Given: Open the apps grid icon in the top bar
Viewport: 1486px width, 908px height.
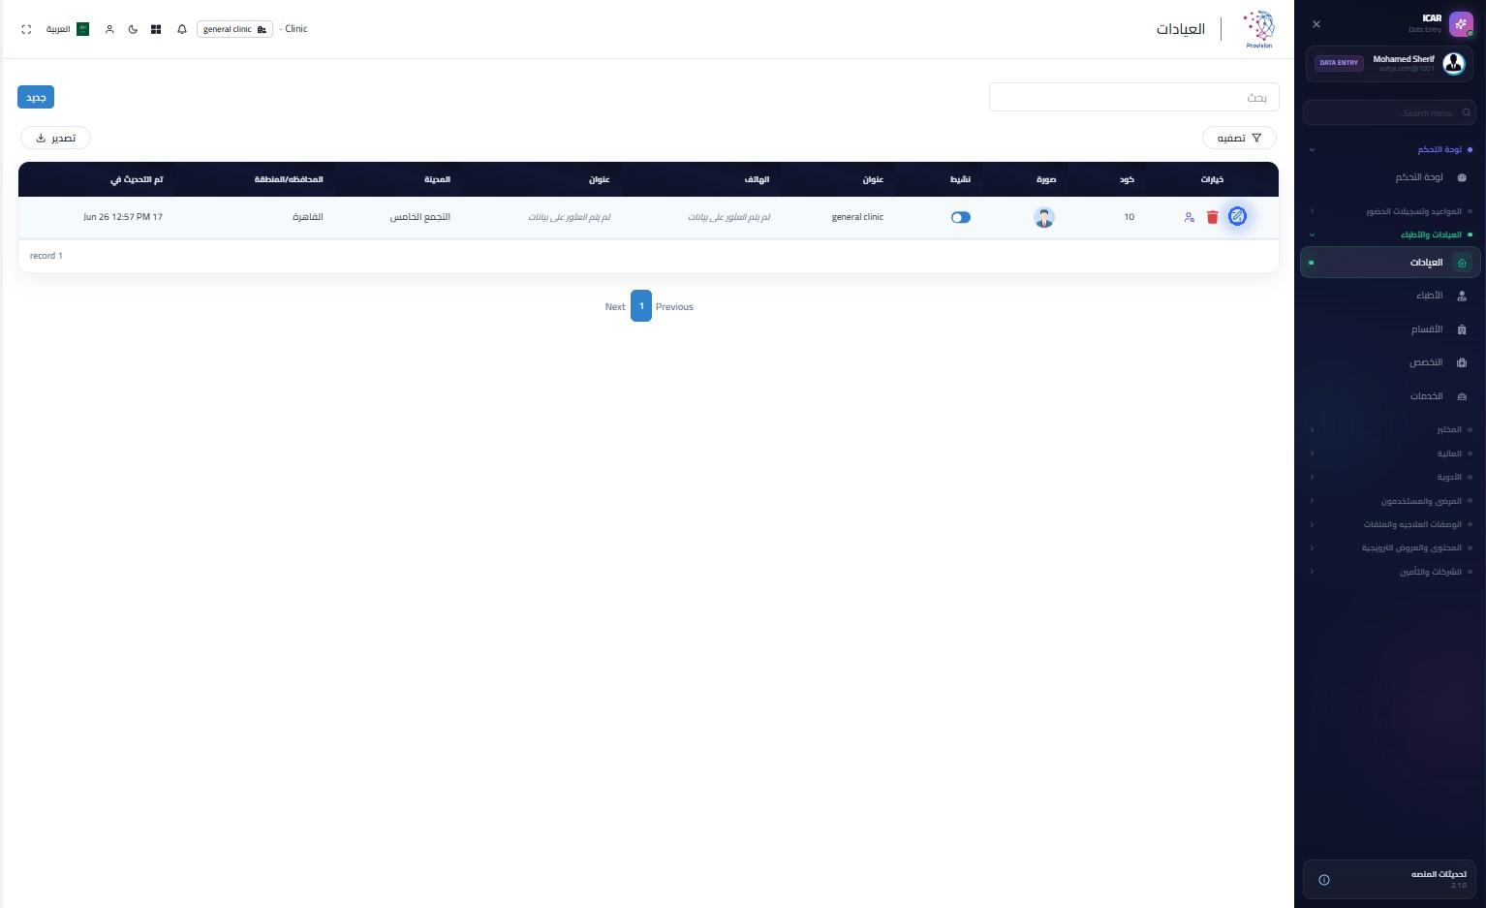Looking at the screenshot, I should pyautogui.click(x=156, y=29).
